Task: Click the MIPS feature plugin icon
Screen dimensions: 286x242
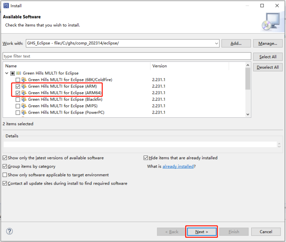Action: [24, 106]
